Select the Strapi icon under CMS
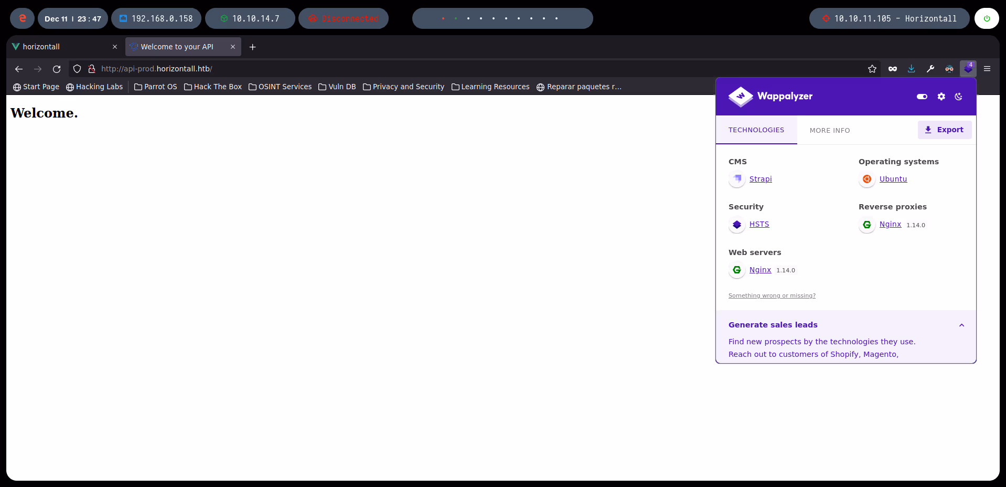 [736, 179]
